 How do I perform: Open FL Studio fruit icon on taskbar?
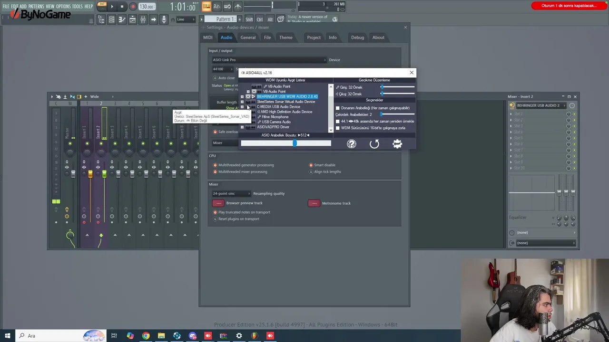[x=255, y=336]
